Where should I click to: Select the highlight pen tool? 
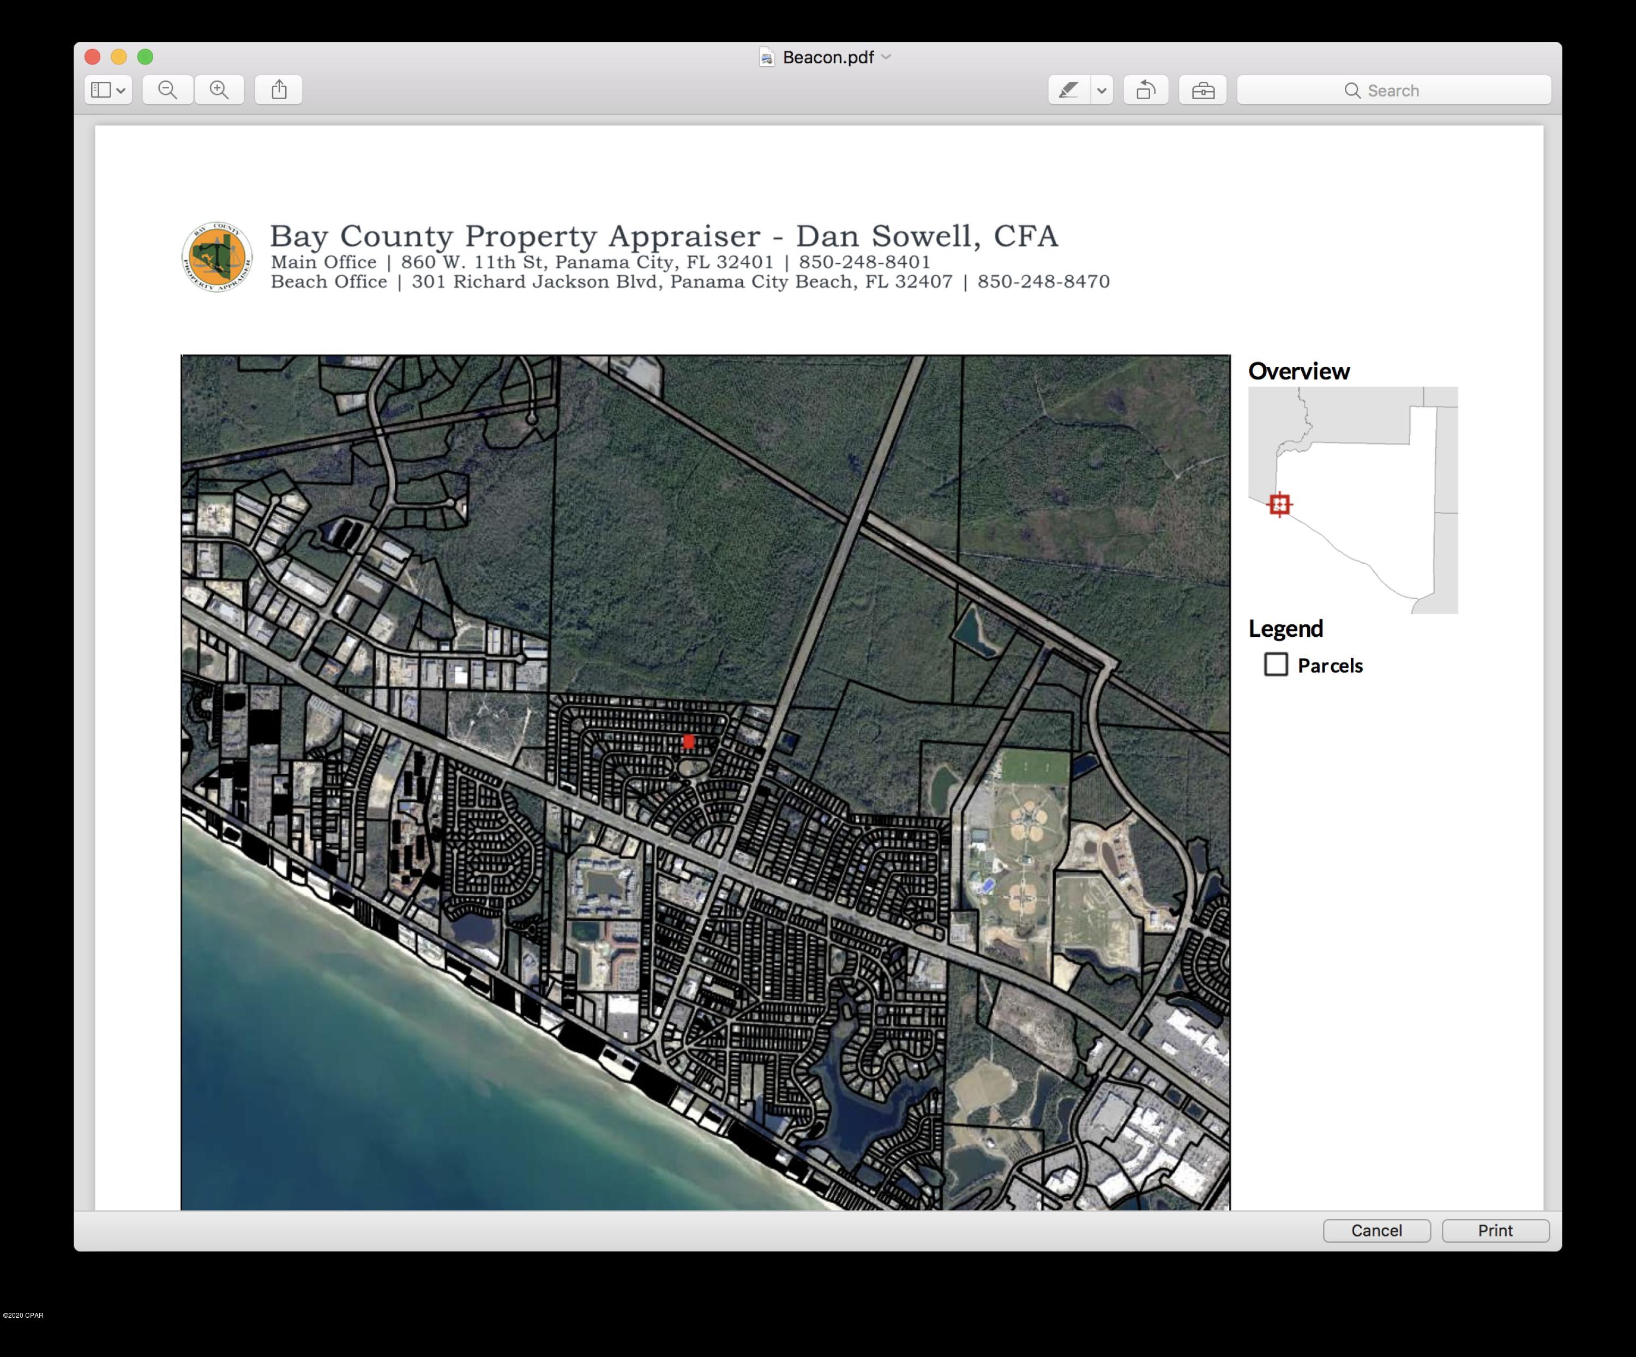coord(1068,91)
